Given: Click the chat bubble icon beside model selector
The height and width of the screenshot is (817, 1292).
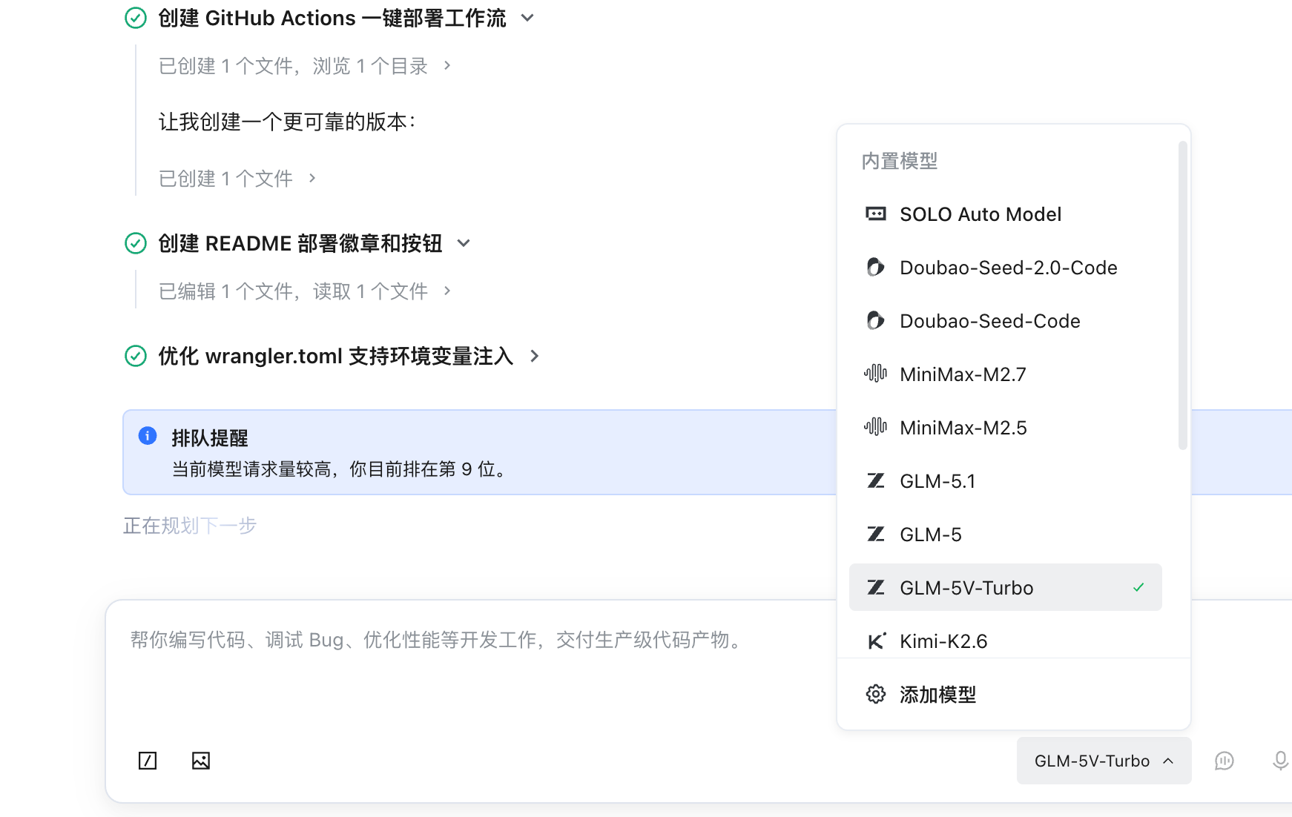Looking at the screenshot, I should (1225, 761).
